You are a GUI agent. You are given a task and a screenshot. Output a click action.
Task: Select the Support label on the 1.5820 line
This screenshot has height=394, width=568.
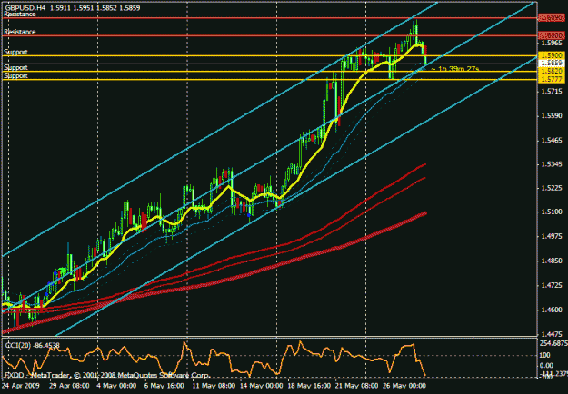coord(16,68)
